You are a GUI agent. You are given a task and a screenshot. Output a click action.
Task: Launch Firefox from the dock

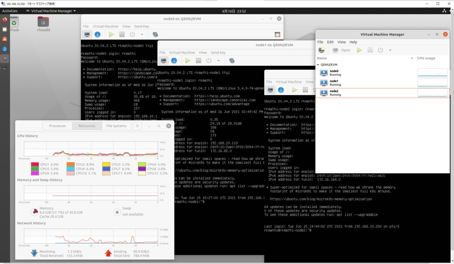tap(5, 19)
